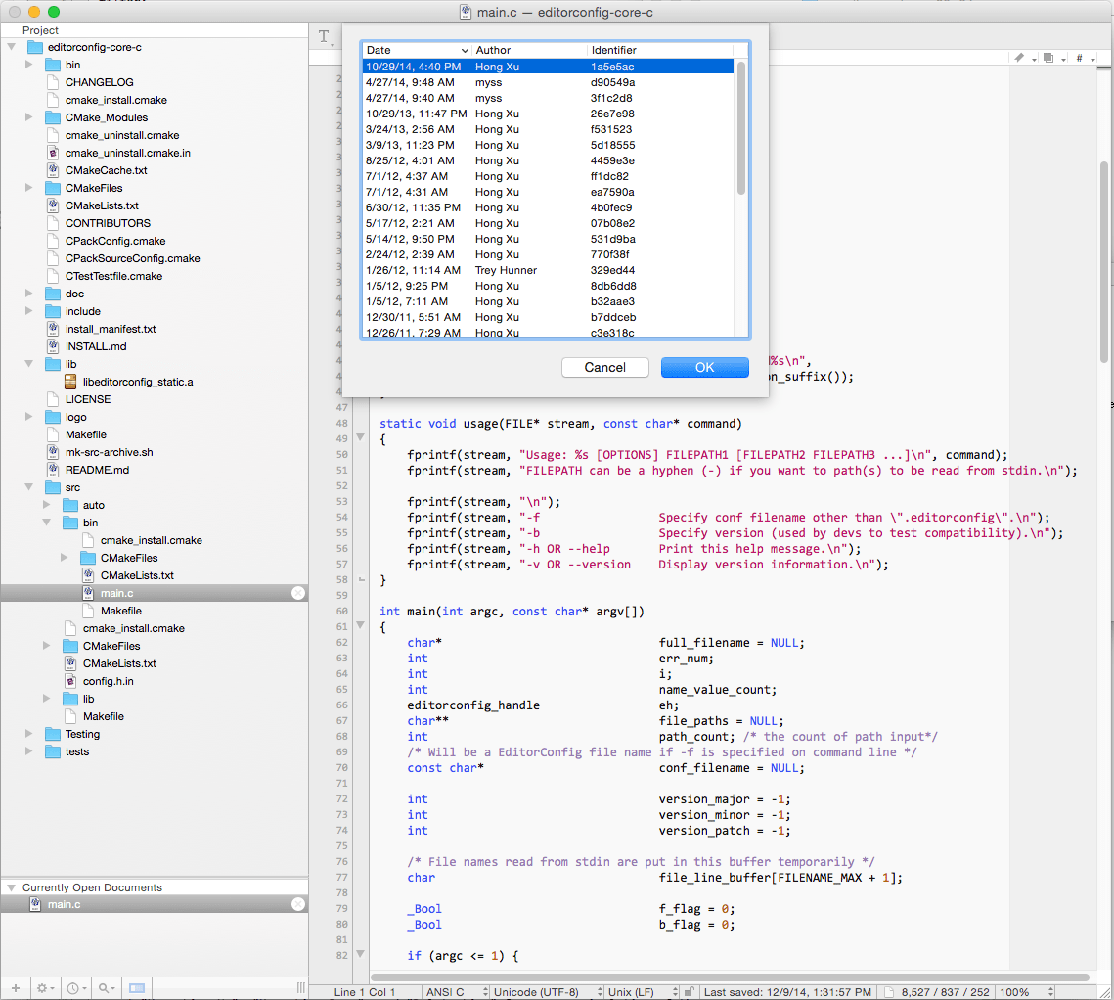Open the recent files clock menu
This screenshot has height=1000, width=1114.
pos(76,988)
